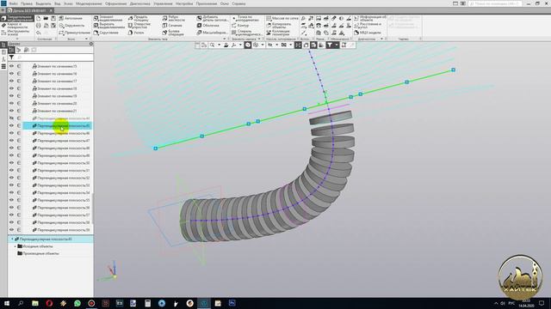This screenshot has height=309, width=551.
Task: Show hidden Перпендикулярная плоскость:44
Action: tap(11, 118)
